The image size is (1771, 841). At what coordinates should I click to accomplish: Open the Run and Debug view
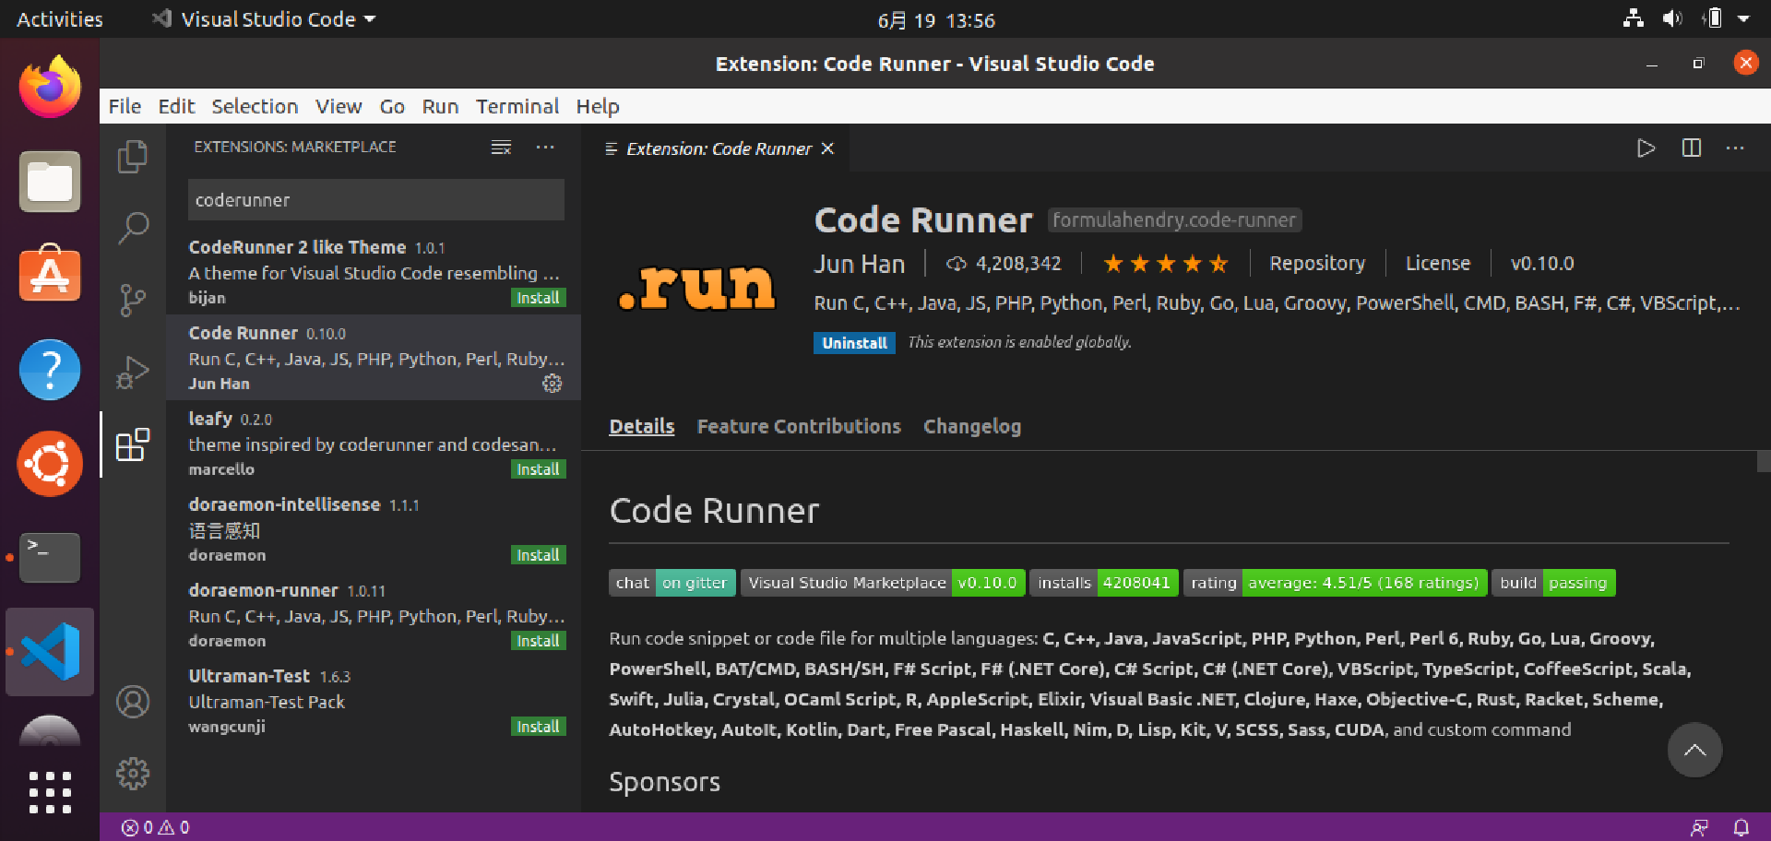coord(133,373)
